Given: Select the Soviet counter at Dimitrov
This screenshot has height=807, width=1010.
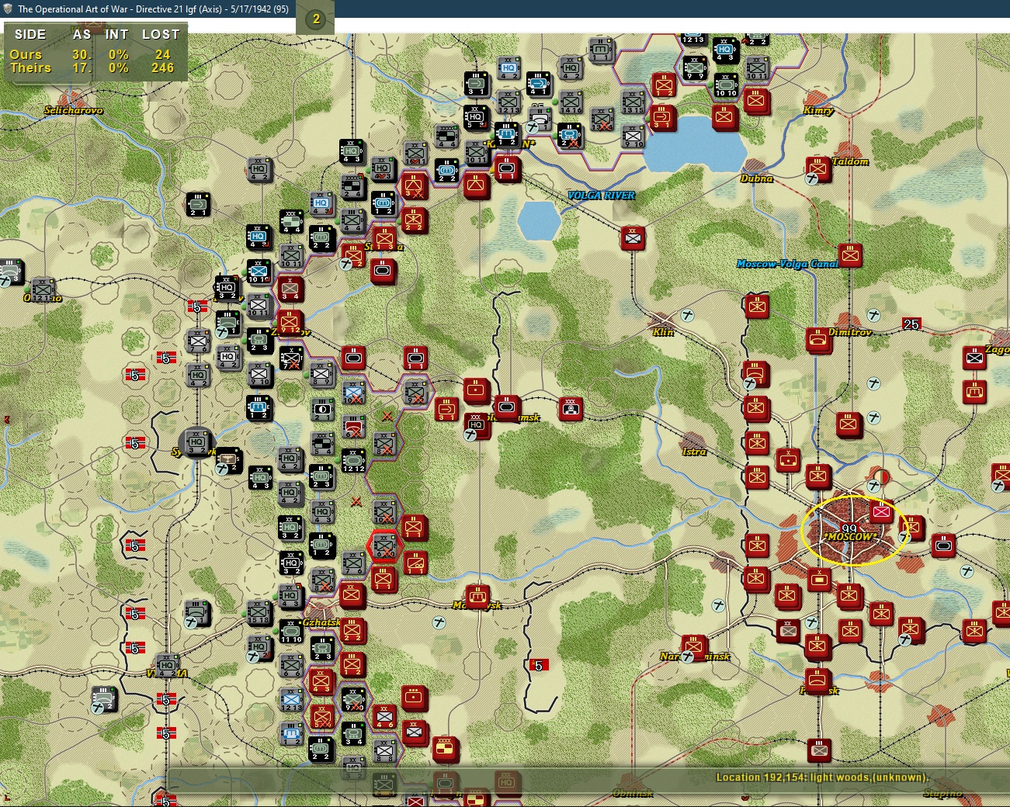Looking at the screenshot, I should [x=817, y=340].
